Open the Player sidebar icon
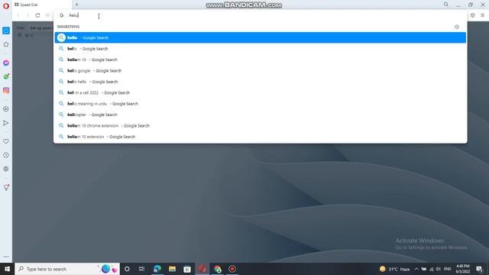Viewport: 489px width, 275px height. pos(6,109)
